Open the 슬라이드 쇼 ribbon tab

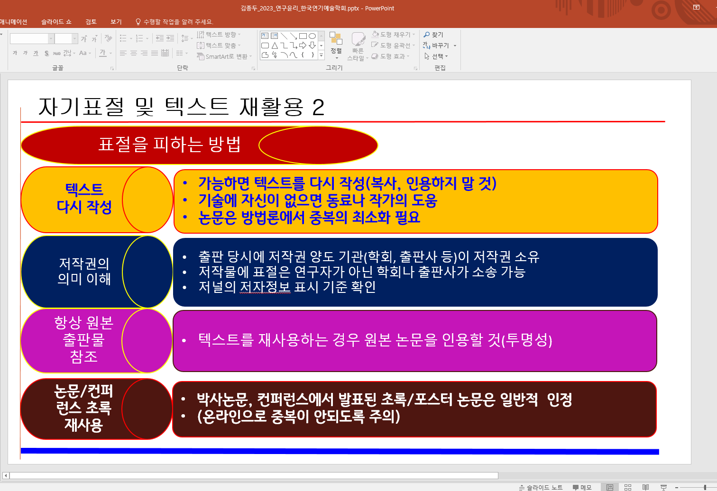coord(56,22)
